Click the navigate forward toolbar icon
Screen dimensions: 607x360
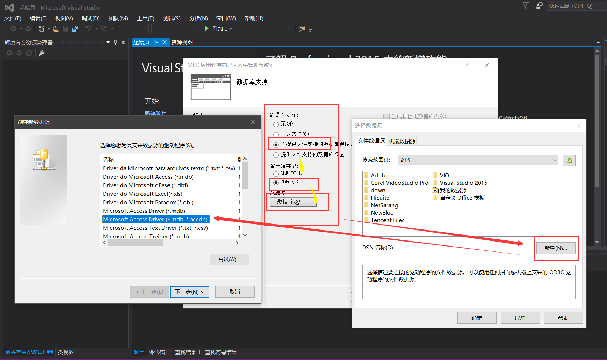tap(28, 28)
